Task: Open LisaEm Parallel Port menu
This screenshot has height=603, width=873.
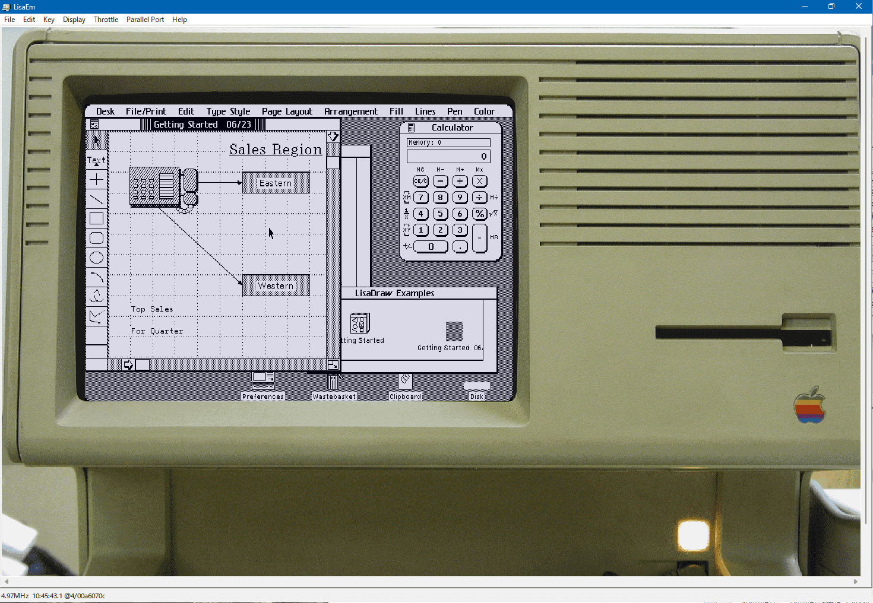Action: pos(145,20)
